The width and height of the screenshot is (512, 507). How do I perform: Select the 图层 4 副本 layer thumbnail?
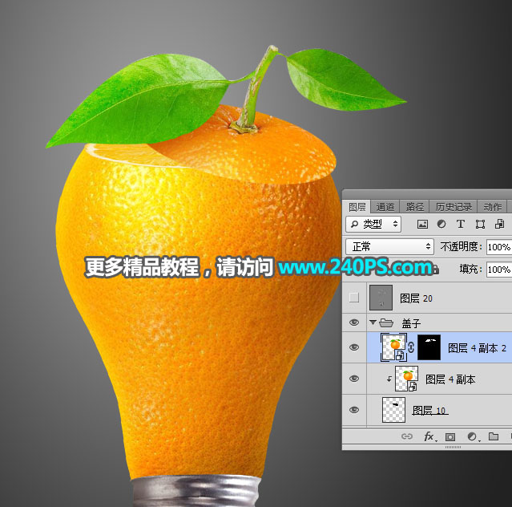point(406,379)
